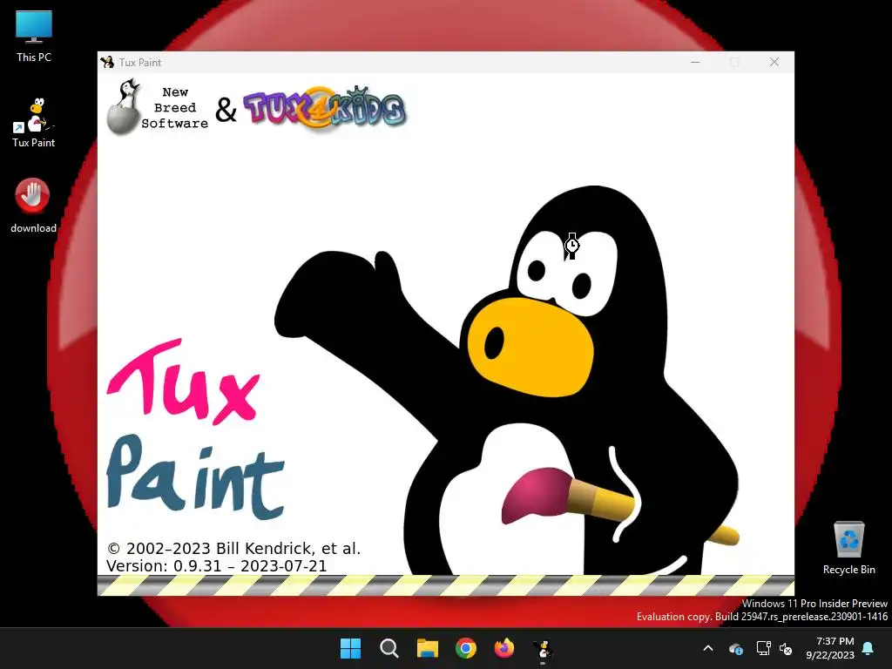Screen dimensions: 892x669
Task: Open the notifications bell icon
Action: pyautogui.click(x=868, y=648)
